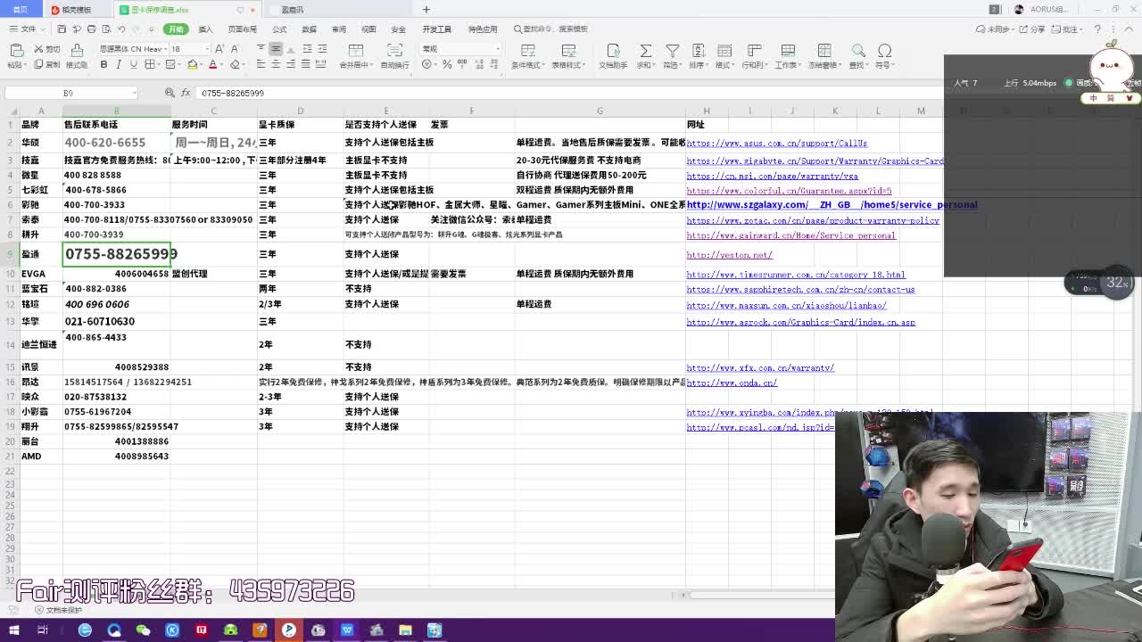
Task: Open the Insert (插入) ribbon tab
Action: [x=205, y=29]
